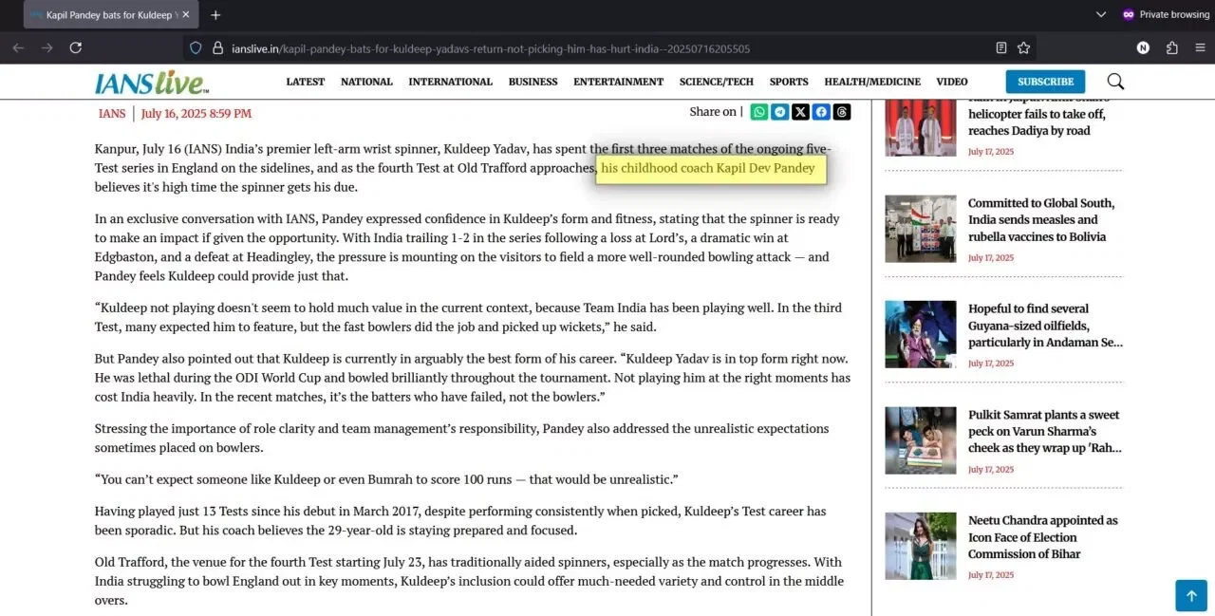Open the HEALTH/MEDICINE menu section
This screenshot has height=616, width=1215.
point(872,82)
